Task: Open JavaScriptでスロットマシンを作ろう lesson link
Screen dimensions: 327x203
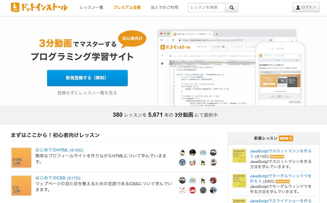Action: pos(280,154)
